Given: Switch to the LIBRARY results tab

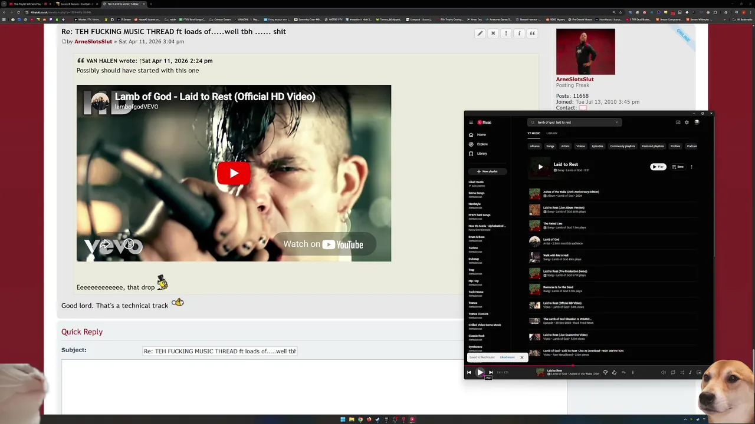Looking at the screenshot, I should [552, 134].
